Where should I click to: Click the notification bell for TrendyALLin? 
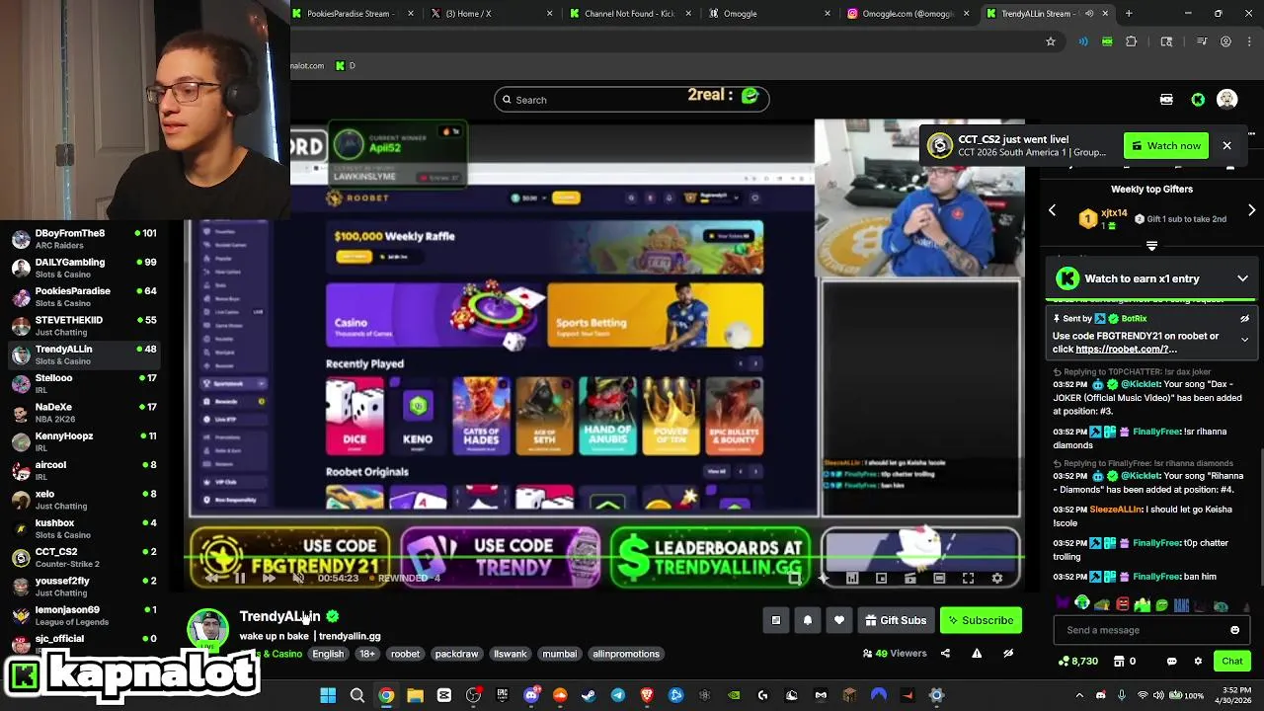(807, 620)
